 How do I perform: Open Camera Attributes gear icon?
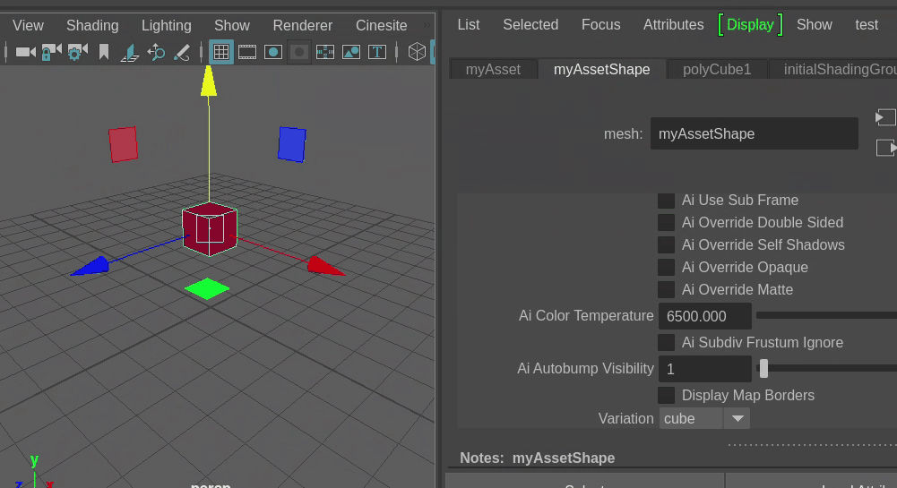(77, 53)
